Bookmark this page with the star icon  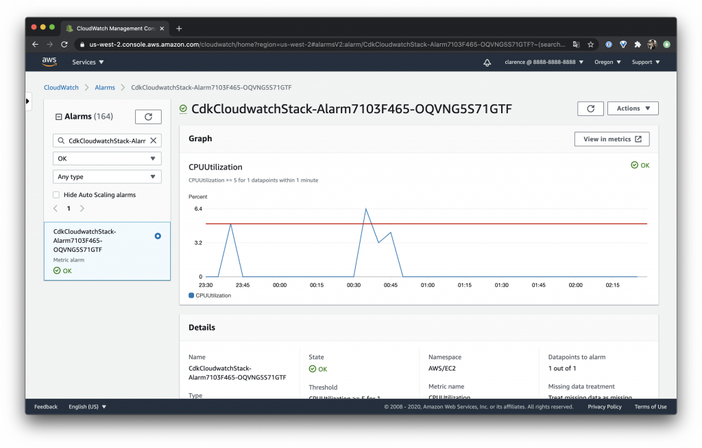[590, 45]
